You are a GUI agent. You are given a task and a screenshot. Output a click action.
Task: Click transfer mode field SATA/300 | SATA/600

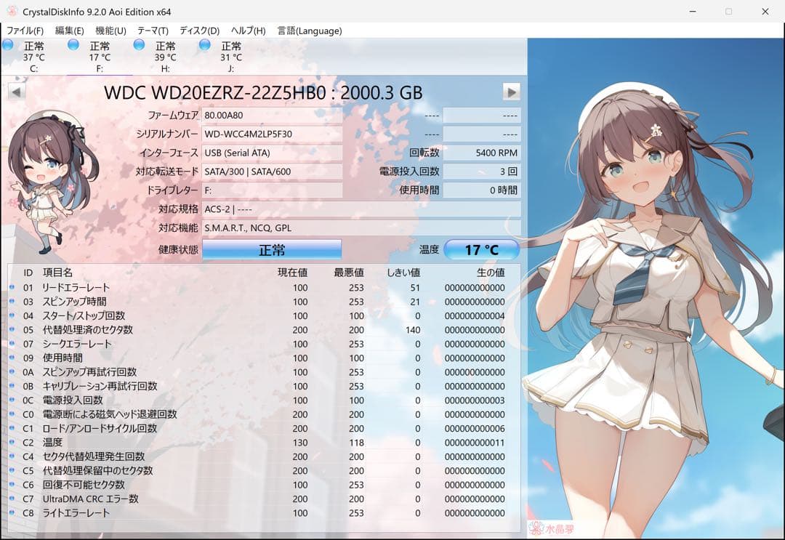tap(272, 172)
